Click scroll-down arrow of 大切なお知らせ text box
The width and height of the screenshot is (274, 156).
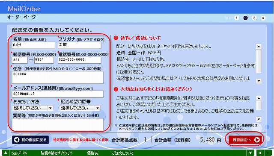[x=259, y=119]
